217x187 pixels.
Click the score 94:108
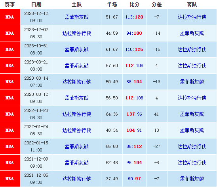tap(134, 33)
